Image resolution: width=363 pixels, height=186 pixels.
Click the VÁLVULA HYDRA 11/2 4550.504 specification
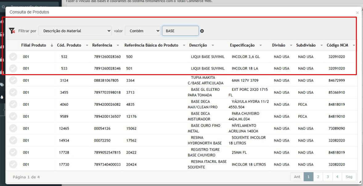249,104
